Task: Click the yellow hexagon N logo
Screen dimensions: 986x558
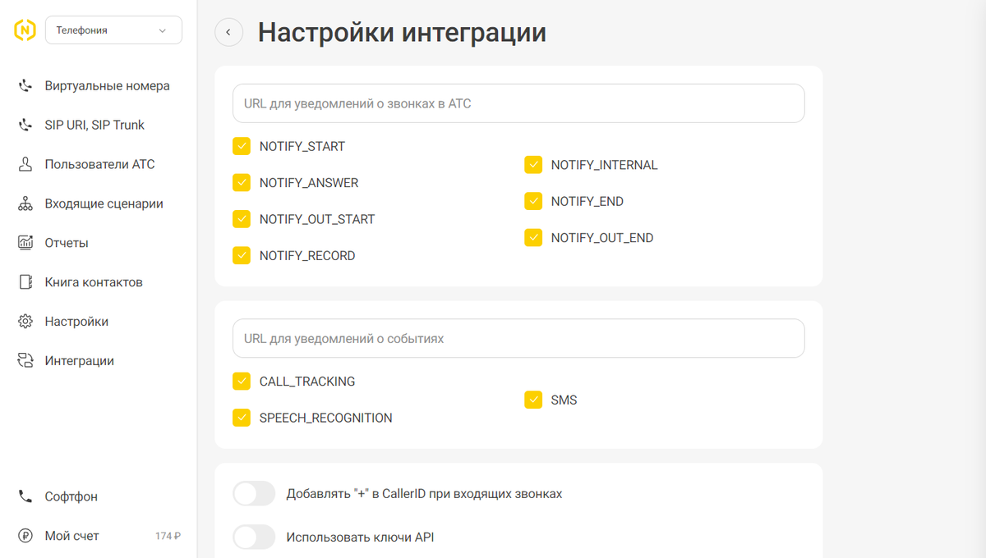Action: point(25,30)
